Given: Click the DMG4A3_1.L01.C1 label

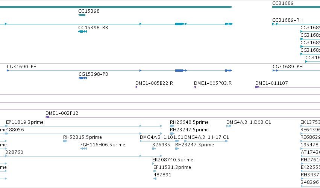Looking at the screenshot, I should pyautogui.click(x=162, y=137).
